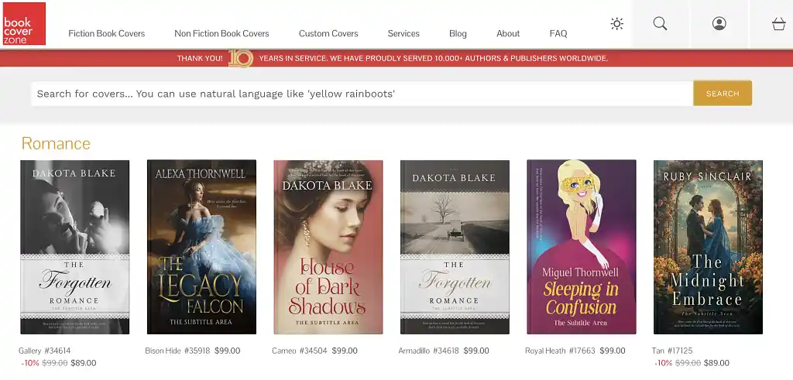Click the $89.00 price under Gallery
The height and width of the screenshot is (380, 793).
point(84,363)
